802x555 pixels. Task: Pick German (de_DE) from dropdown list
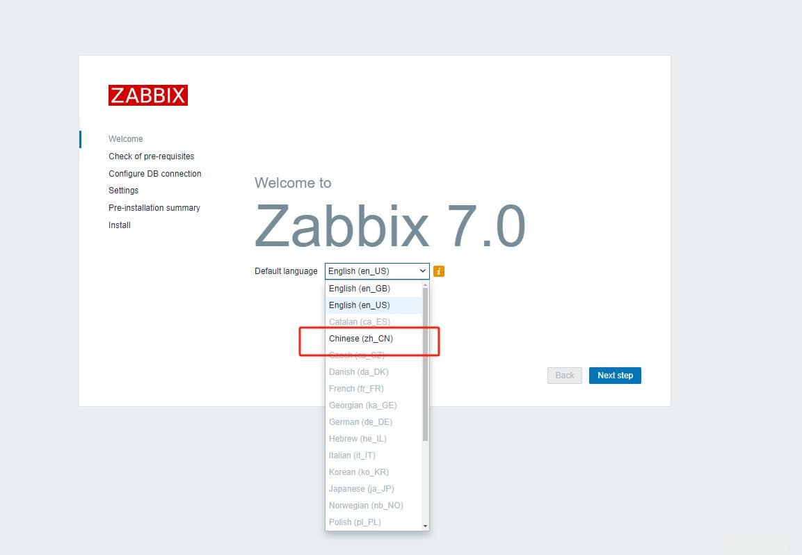[x=374, y=422]
